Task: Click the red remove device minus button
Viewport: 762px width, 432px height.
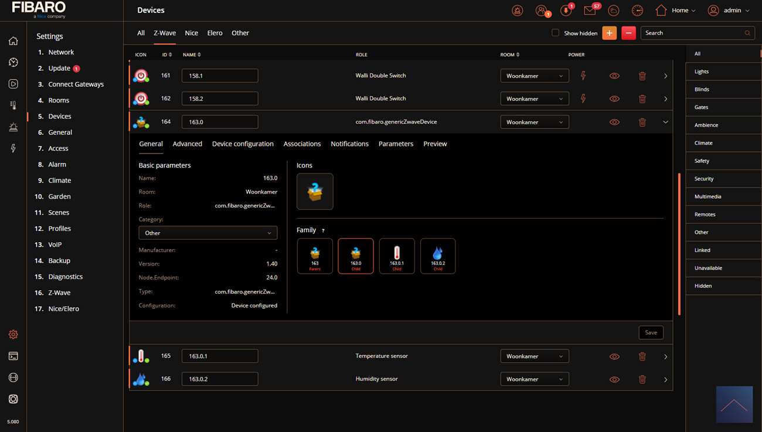Action: coord(628,33)
